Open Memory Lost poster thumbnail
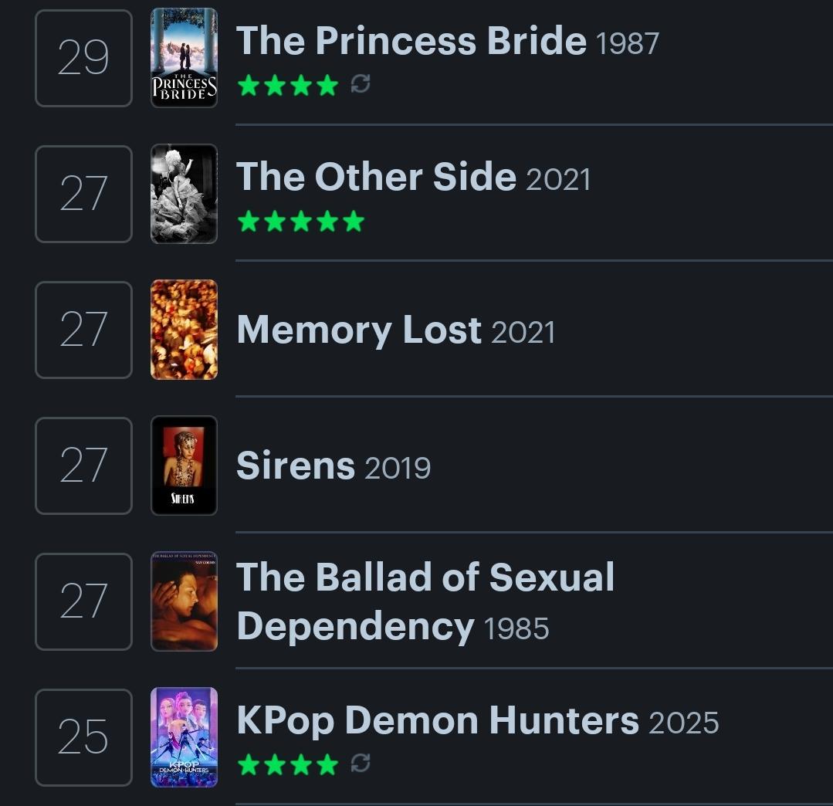Screen dimensions: 833x806 pos(184,330)
